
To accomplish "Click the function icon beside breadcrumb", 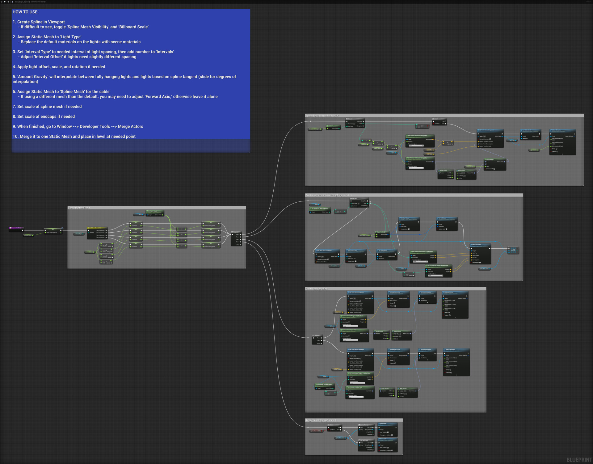I will point(12,2).
